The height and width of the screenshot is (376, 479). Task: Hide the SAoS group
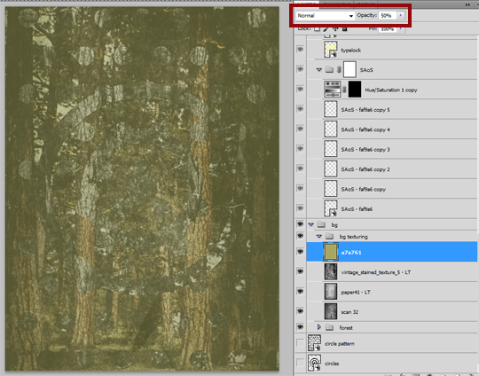(x=301, y=69)
